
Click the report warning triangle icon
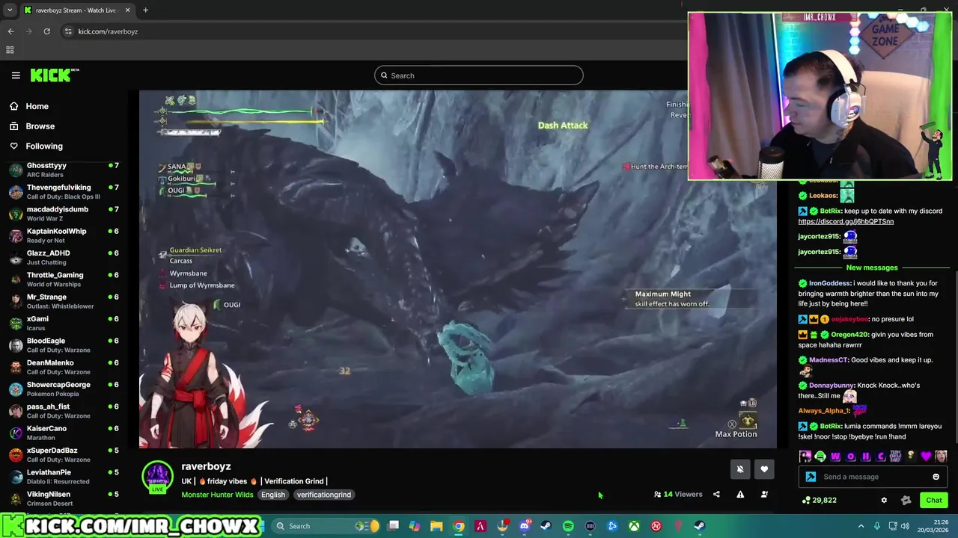[740, 494]
